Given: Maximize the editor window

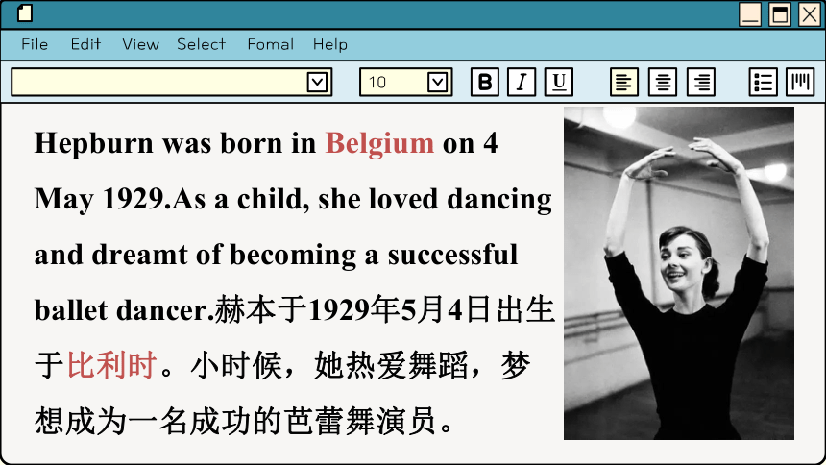Looking at the screenshot, I should coord(780,14).
